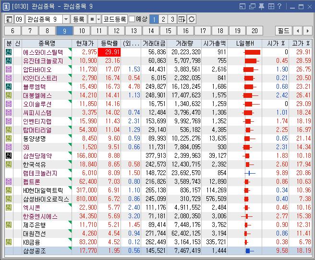
Task: Click price 810,000 for 삼성바이오로직스
Action: (x=86, y=199)
